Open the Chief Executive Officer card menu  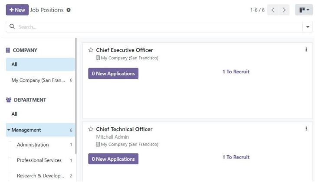pyautogui.click(x=306, y=50)
